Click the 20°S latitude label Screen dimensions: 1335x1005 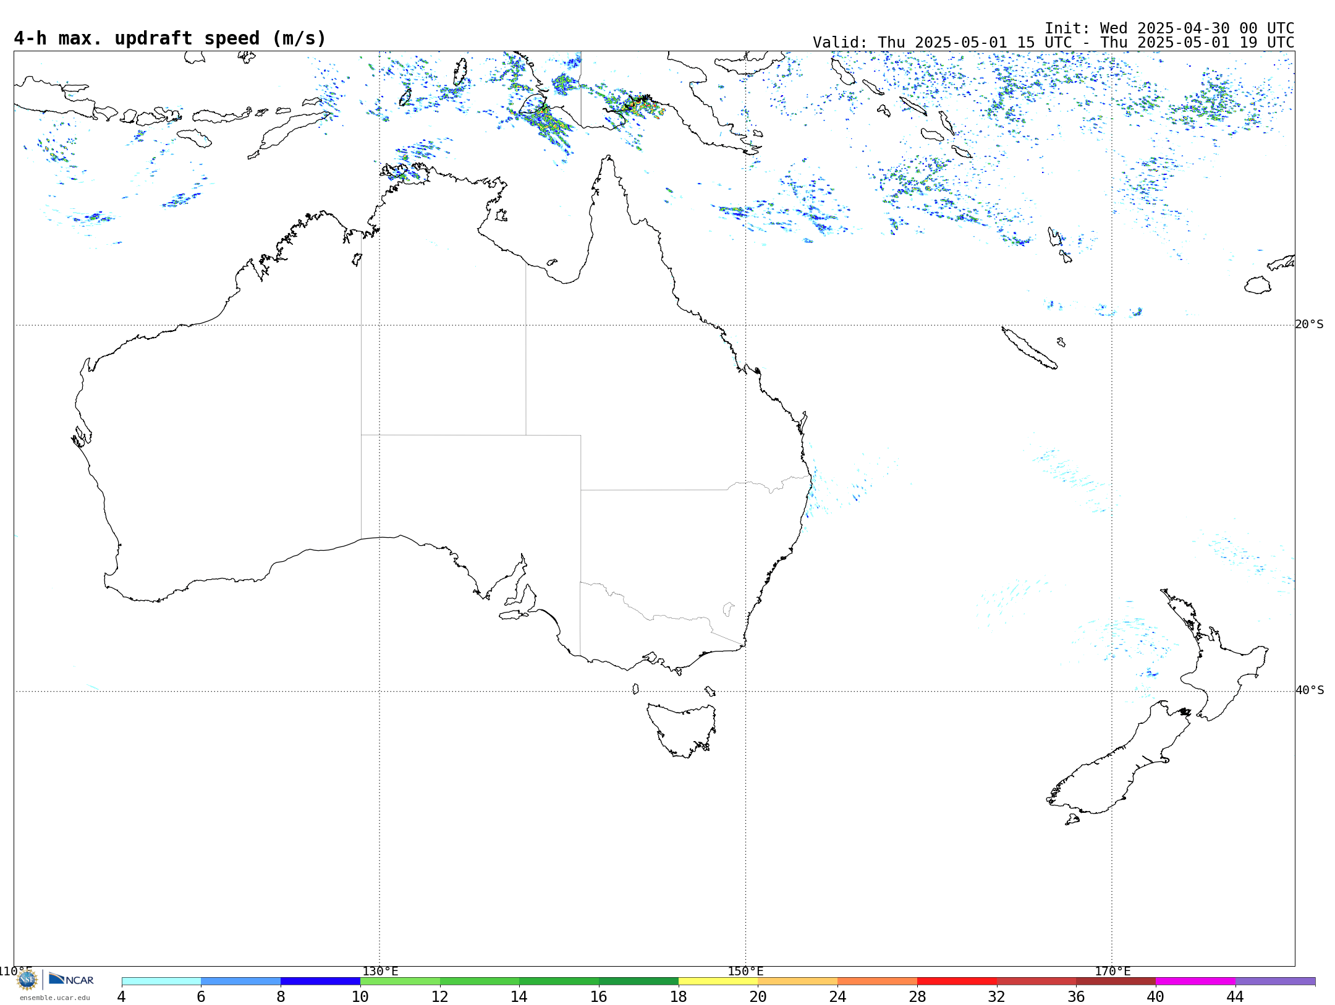click(x=1310, y=324)
